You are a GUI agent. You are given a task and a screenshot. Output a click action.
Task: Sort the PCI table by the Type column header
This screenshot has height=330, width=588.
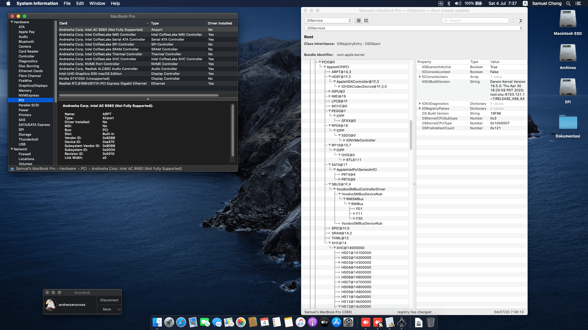pyautogui.click(x=178, y=23)
